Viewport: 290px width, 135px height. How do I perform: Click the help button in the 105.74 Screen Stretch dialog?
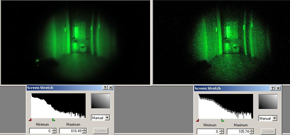tap(273, 88)
